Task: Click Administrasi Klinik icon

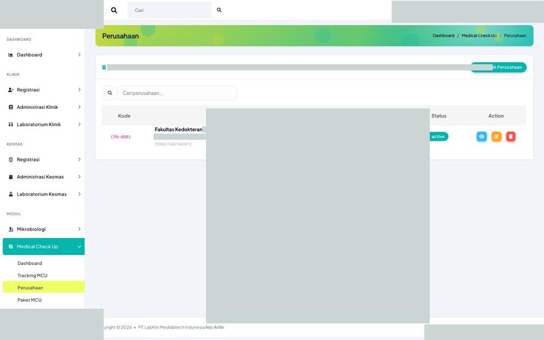Action: coord(11,107)
